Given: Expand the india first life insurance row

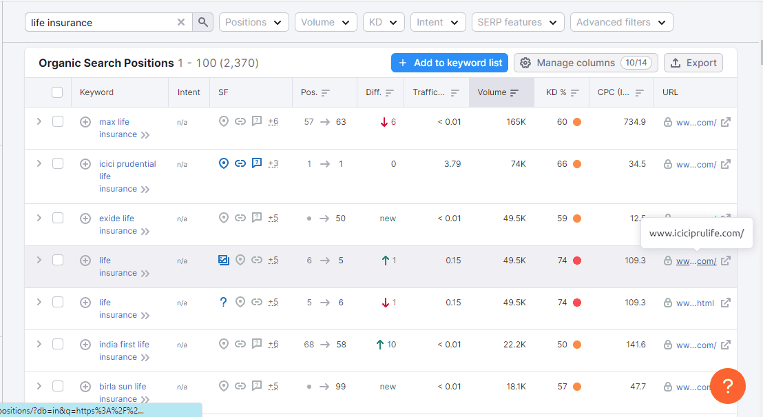Looking at the screenshot, I should tap(39, 344).
